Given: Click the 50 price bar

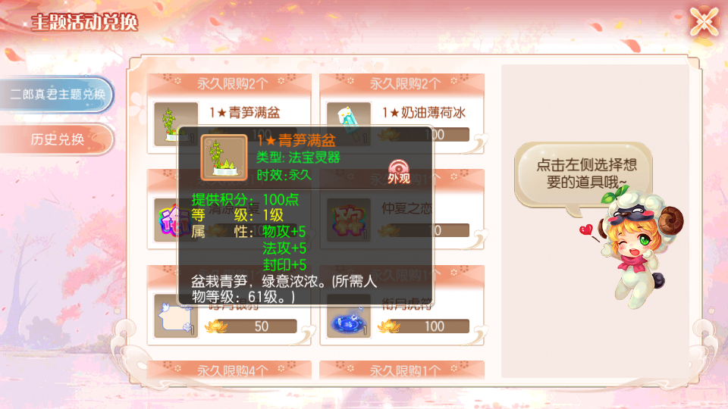Looking at the screenshot, I should (x=257, y=326).
